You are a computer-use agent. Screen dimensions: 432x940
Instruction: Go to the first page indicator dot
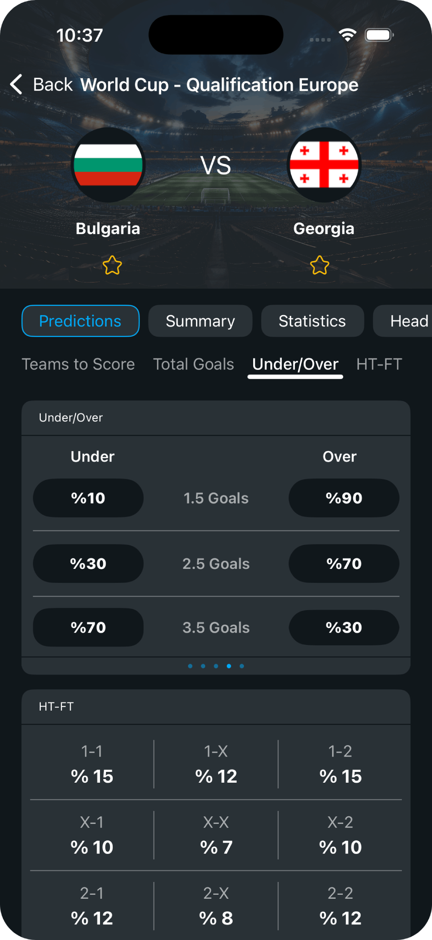coord(190,666)
